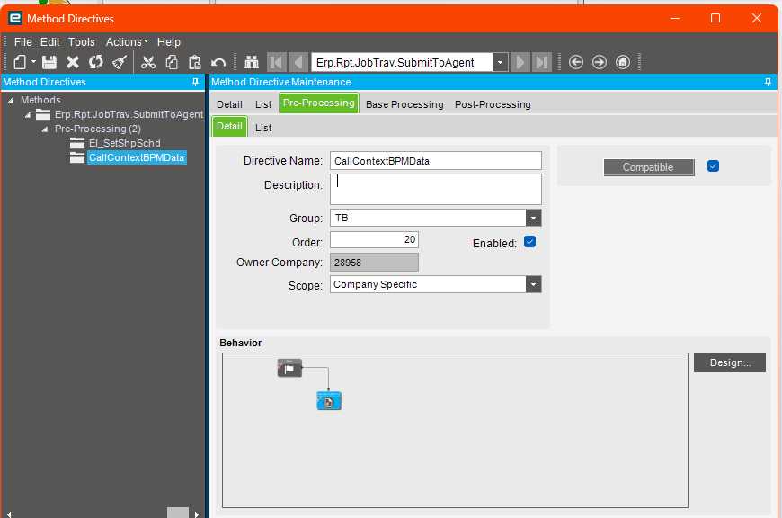Collapse the Methods tree node

pos(11,101)
